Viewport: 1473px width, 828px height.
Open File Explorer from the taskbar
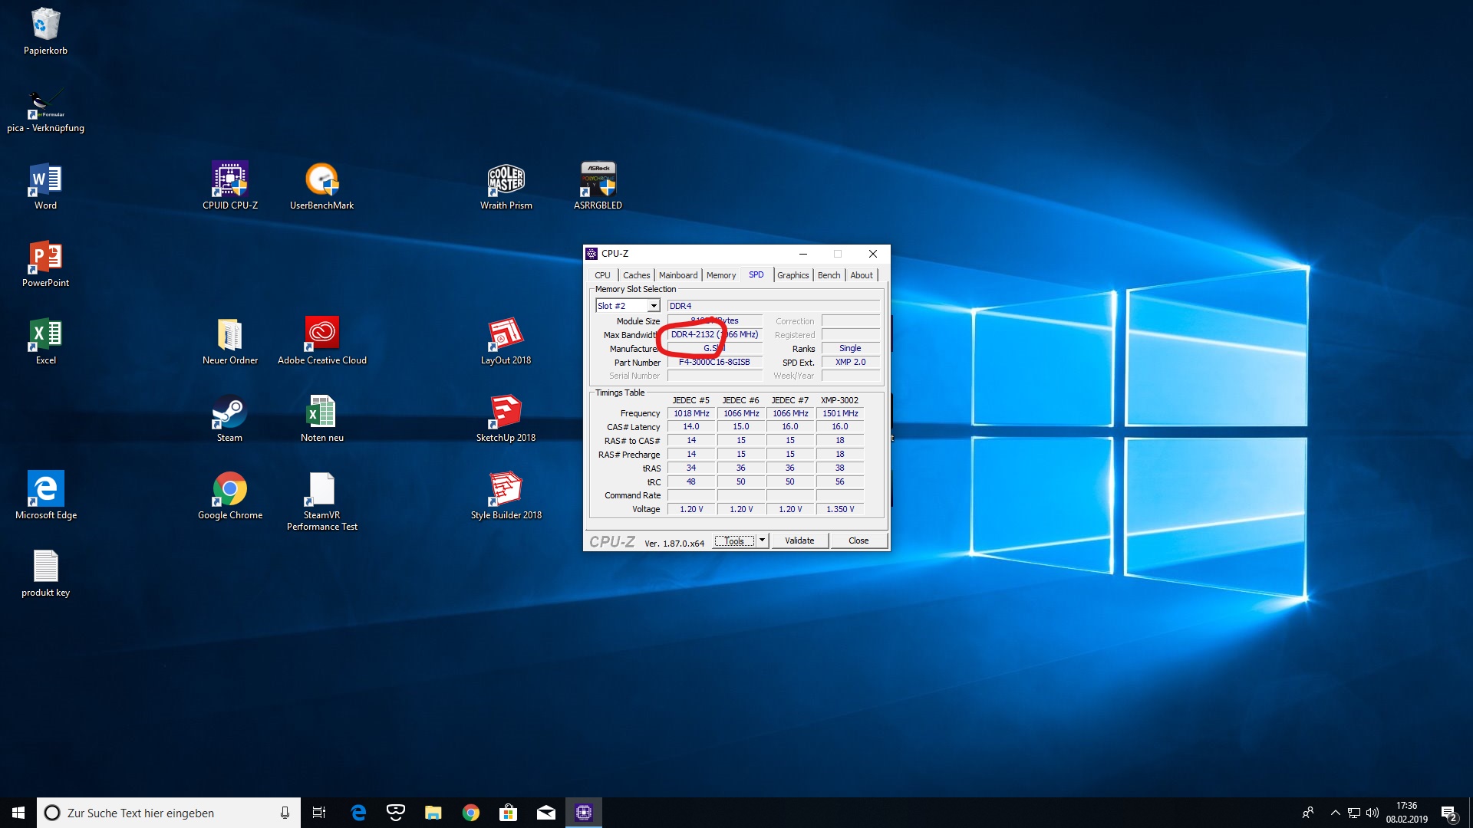[x=433, y=813]
